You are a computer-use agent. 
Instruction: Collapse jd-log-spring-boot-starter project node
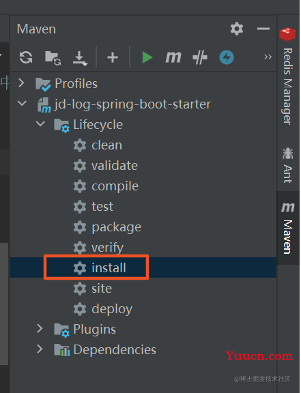(x=22, y=103)
